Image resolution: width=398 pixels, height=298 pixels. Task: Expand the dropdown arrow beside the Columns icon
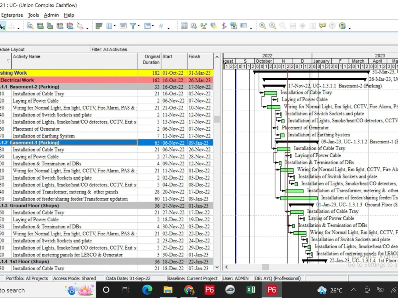[114, 25]
